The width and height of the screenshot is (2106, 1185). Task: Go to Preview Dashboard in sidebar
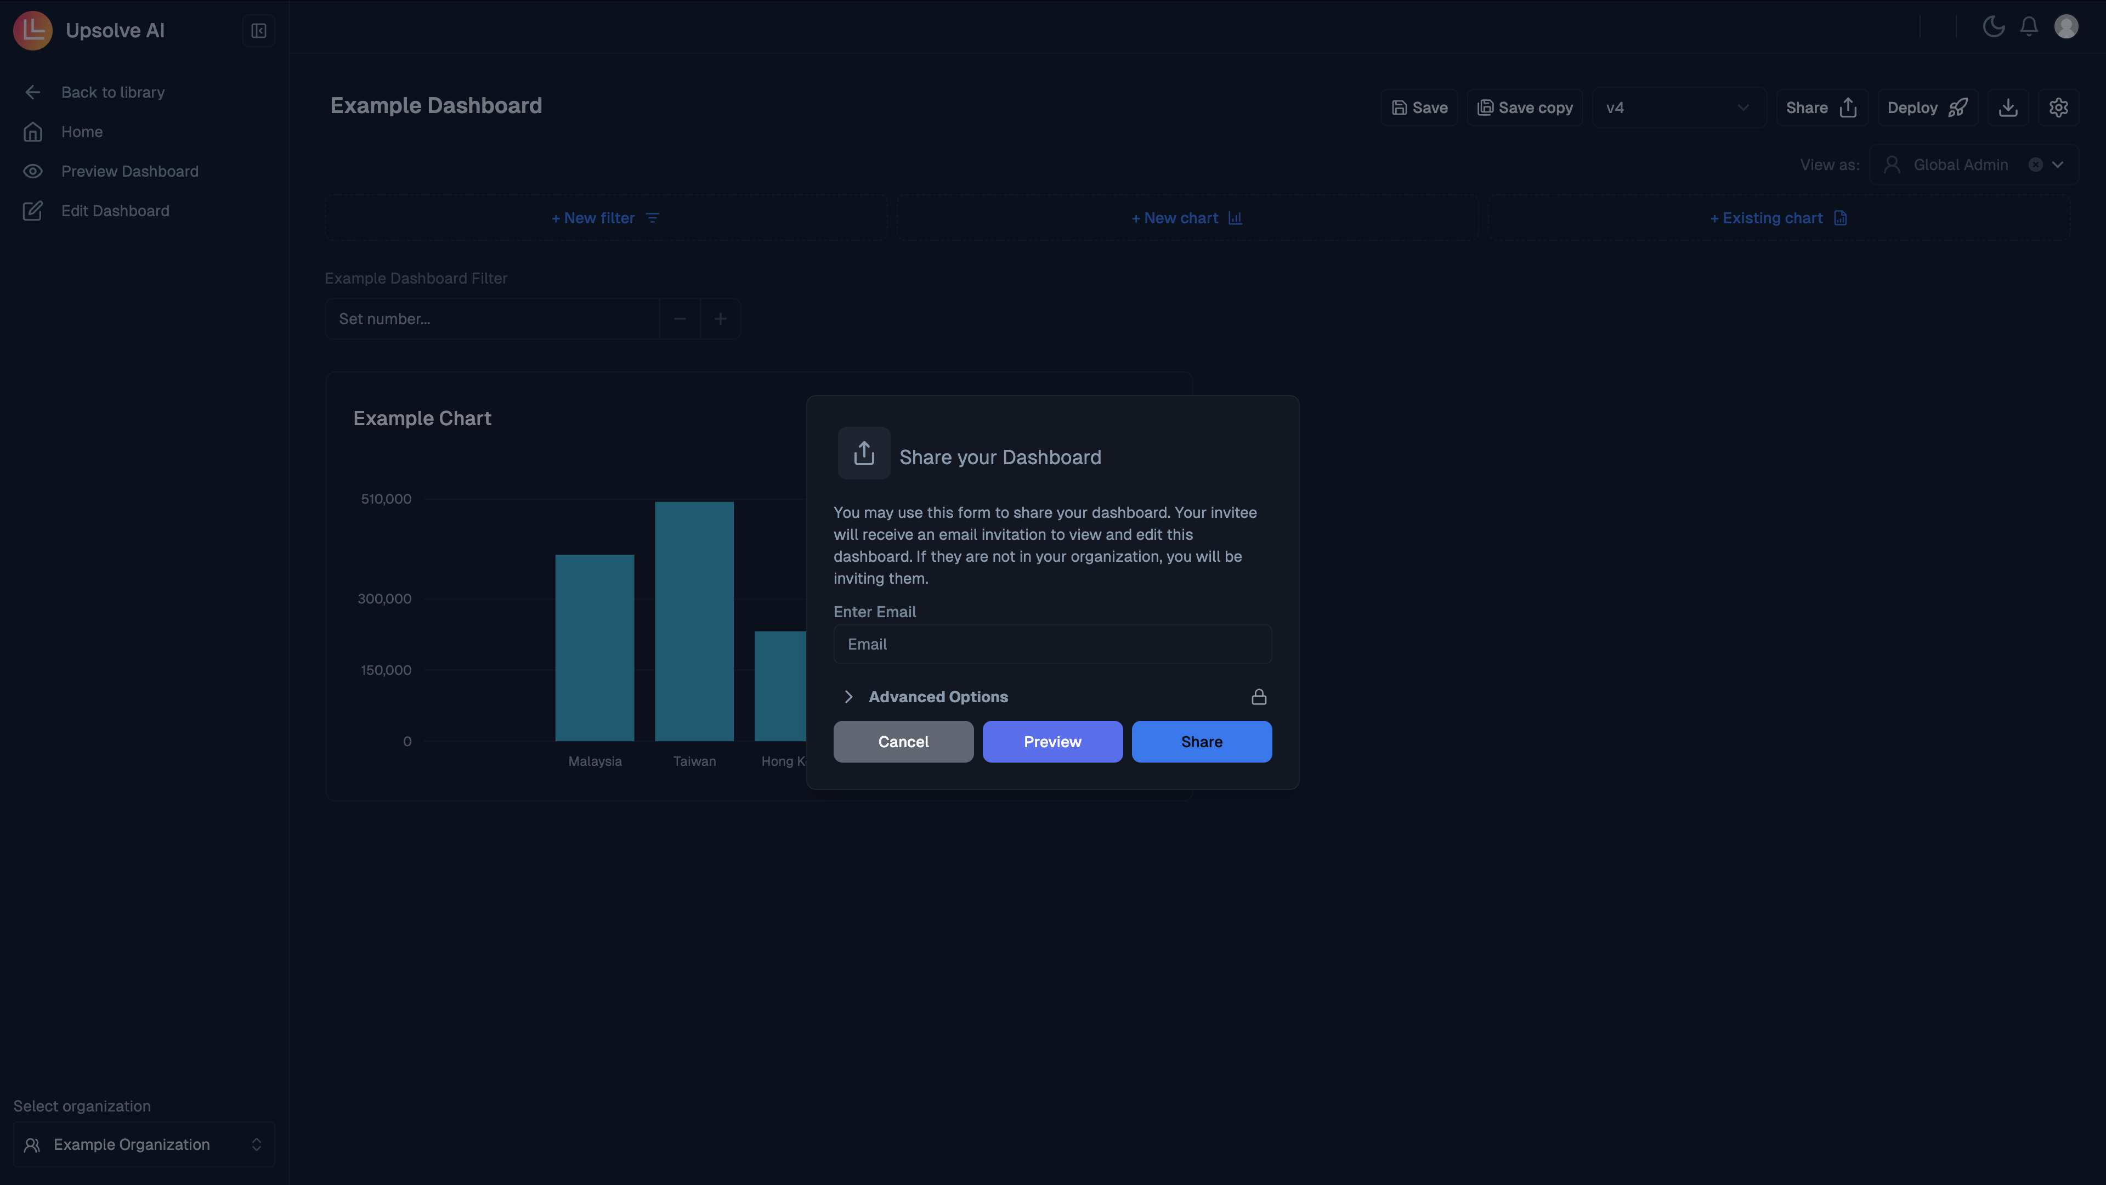(129, 171)
